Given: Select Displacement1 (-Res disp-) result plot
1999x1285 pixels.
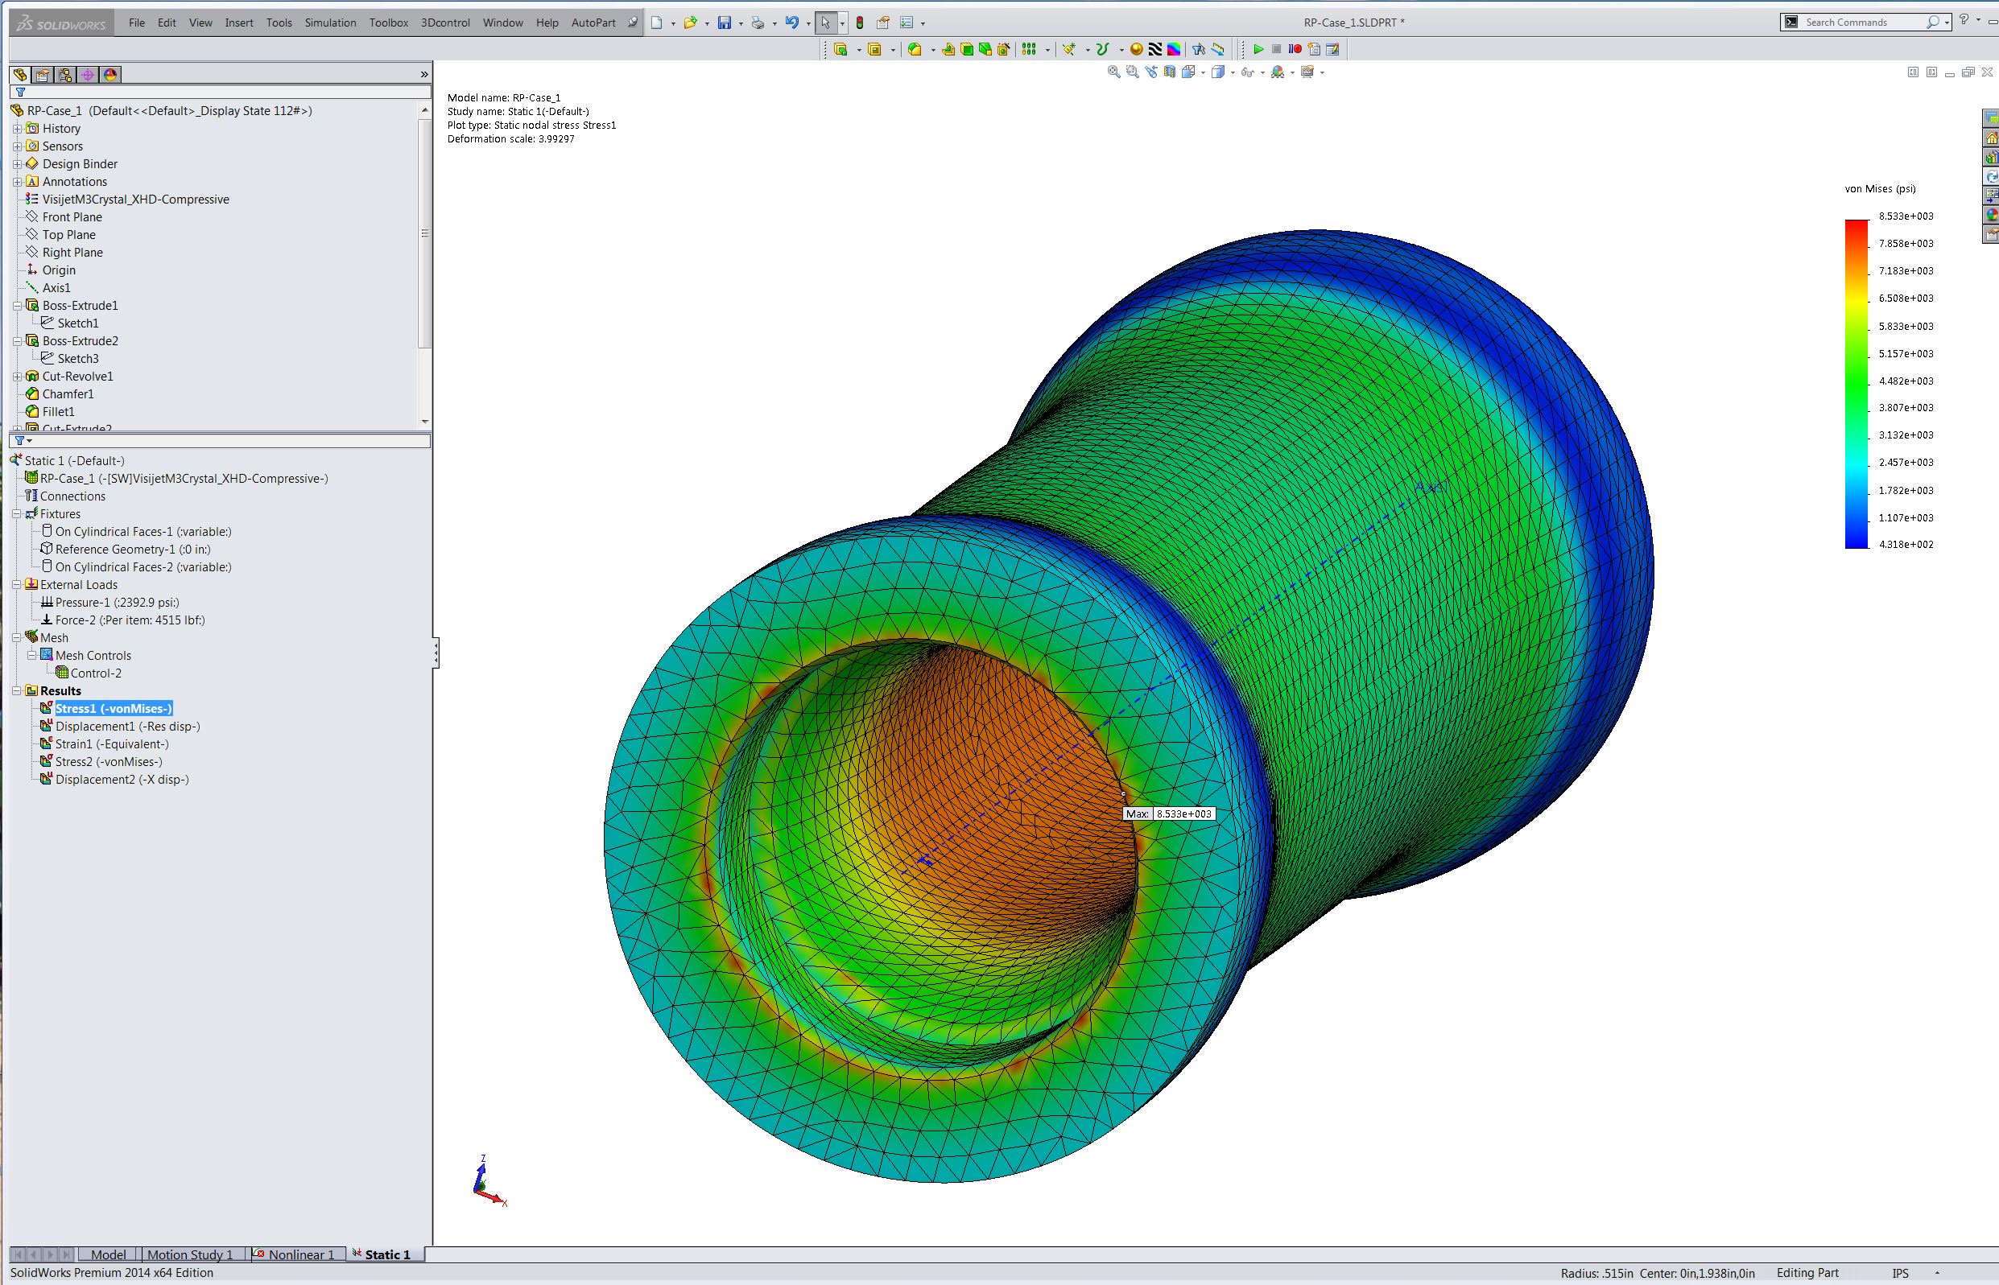Looking at the screenshot, I should pos(128,726).
